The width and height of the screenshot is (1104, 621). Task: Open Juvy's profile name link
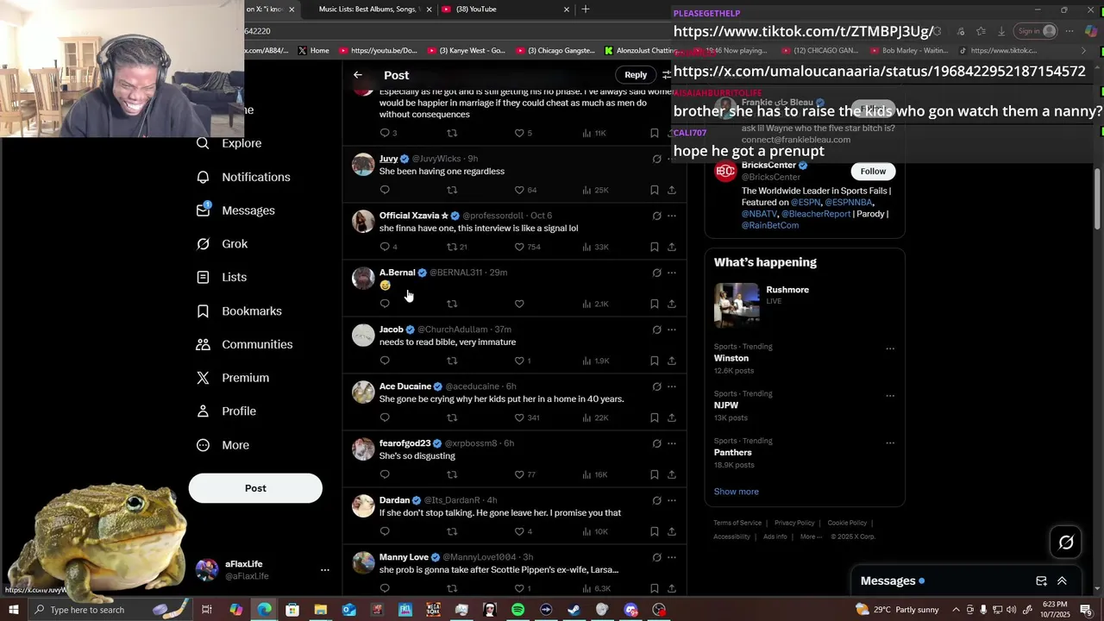tap(388, 159)
